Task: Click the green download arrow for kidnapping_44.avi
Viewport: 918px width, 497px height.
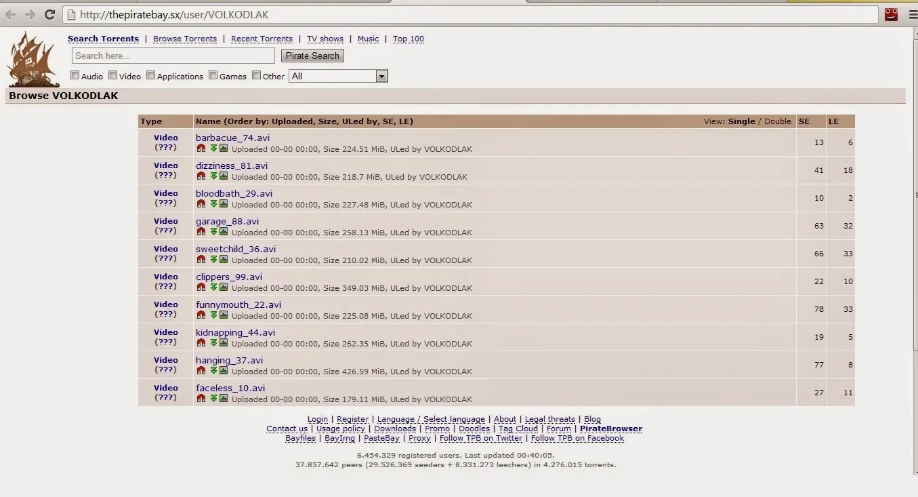Action: click(213, 342)
